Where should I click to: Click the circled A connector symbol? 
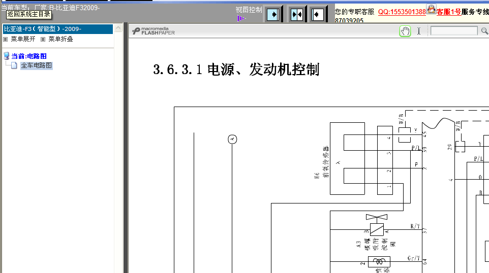[232, 139]
